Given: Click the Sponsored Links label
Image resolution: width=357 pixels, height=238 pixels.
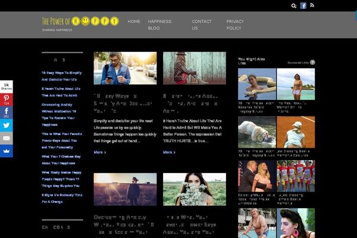Looking at the screenshot, I should point(298,62).
